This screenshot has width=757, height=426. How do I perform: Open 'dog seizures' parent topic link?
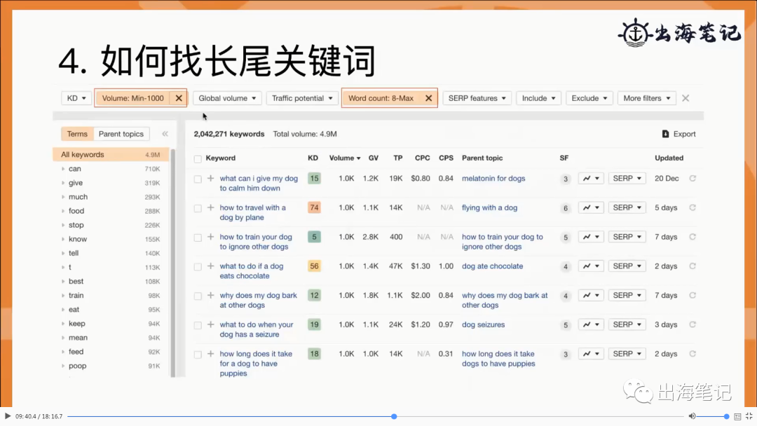(x=483, y=324)
